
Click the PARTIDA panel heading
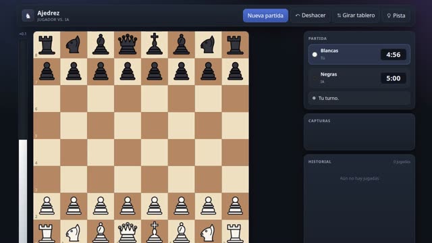pos(317,38)
